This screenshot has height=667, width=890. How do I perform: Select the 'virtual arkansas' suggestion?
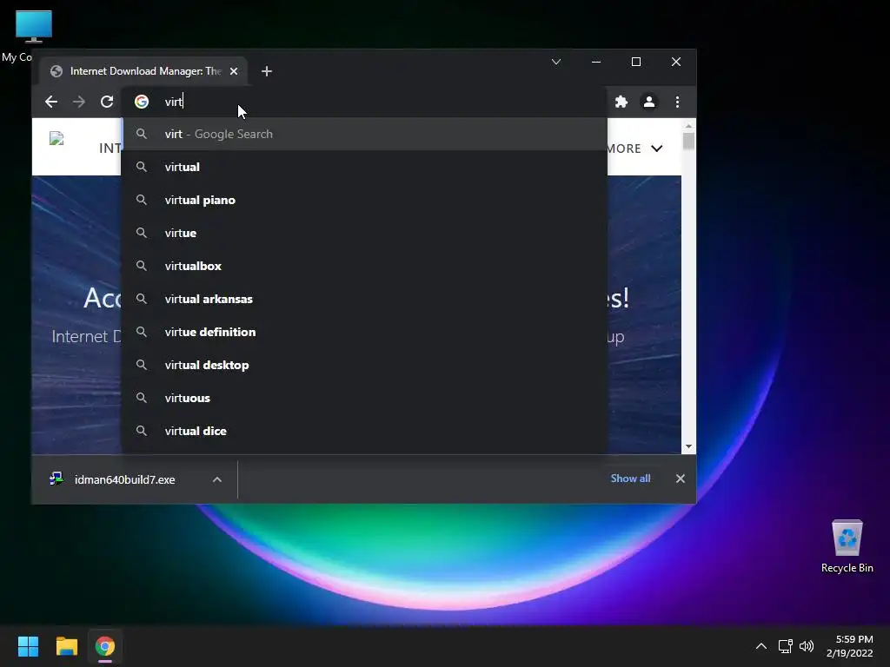point(364,299)
